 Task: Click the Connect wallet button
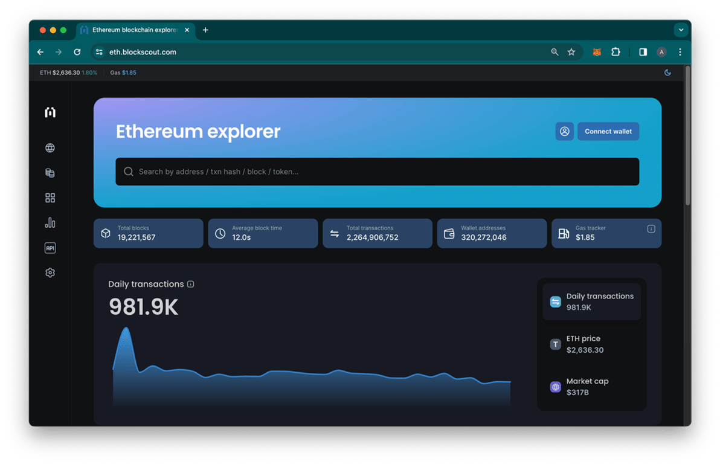point(608,131)
